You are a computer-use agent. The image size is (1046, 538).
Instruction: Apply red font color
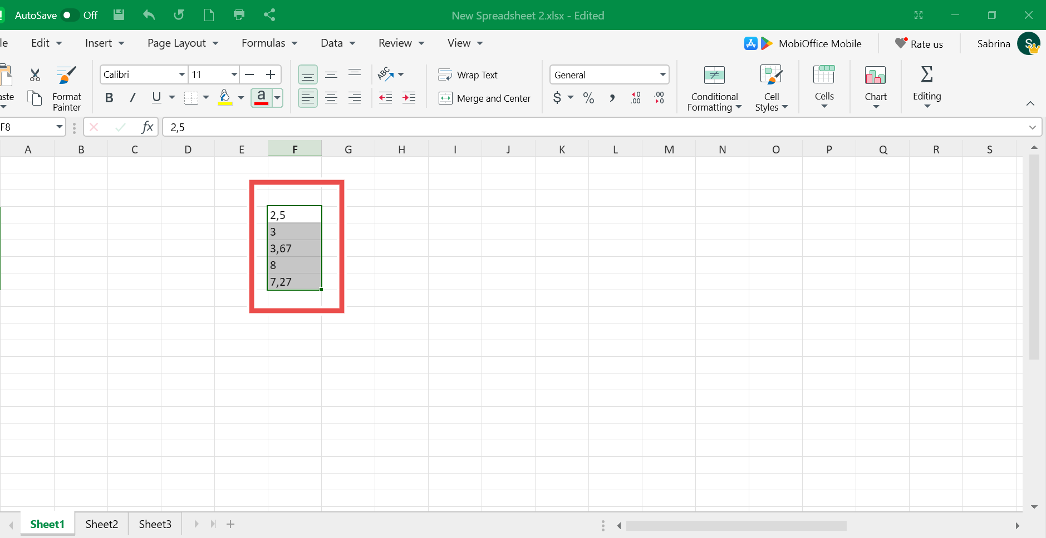[261, 98]
